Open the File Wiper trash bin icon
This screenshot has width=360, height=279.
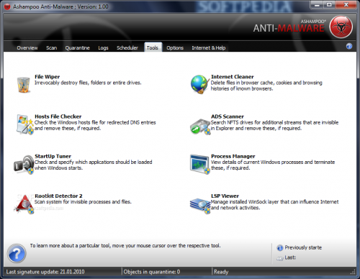click(x=24, y=84)
